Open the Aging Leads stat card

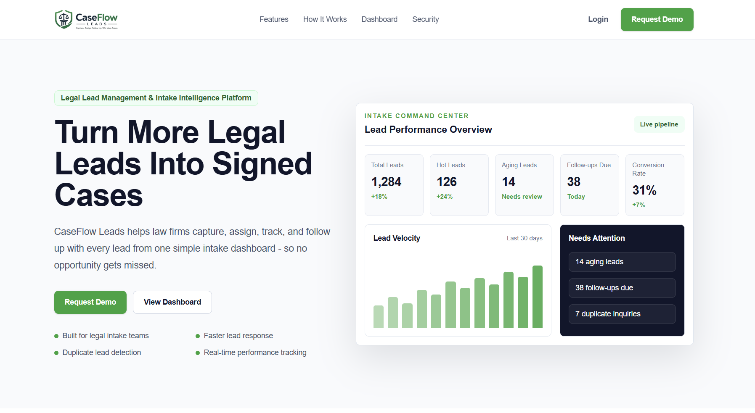525,185
